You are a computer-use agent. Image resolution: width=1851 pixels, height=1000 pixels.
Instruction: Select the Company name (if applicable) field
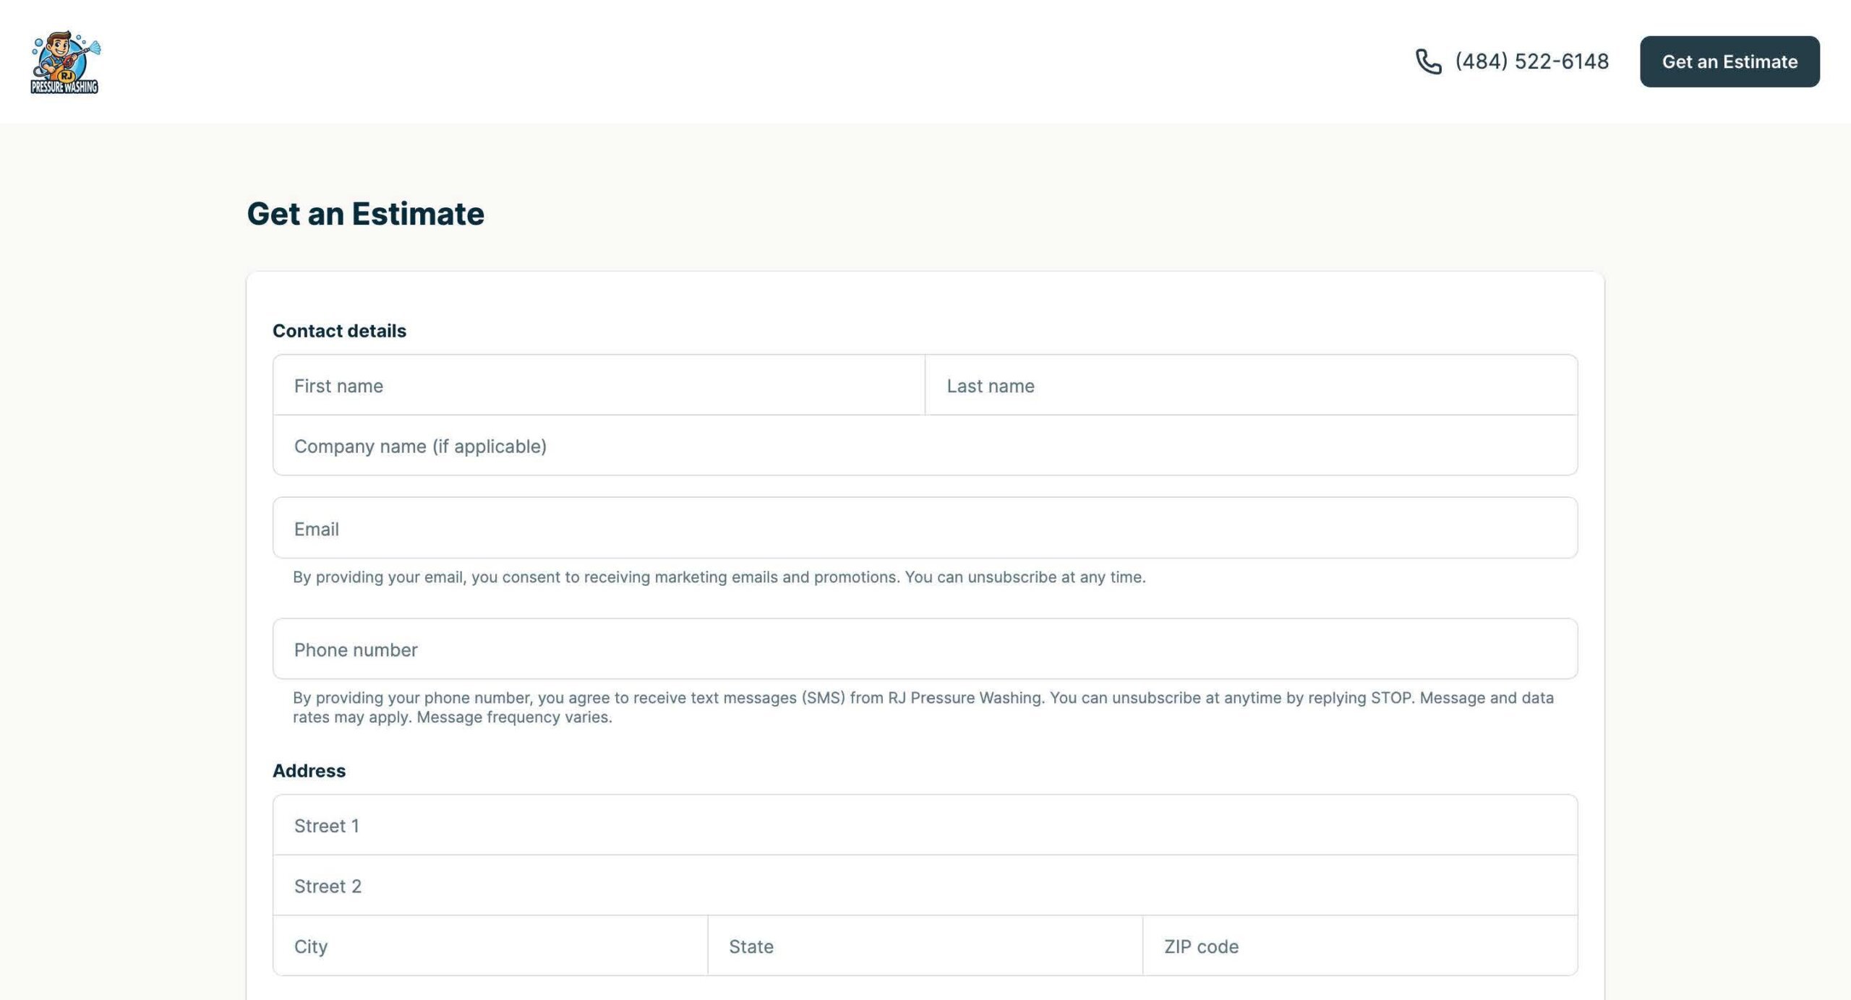(925, 446)
